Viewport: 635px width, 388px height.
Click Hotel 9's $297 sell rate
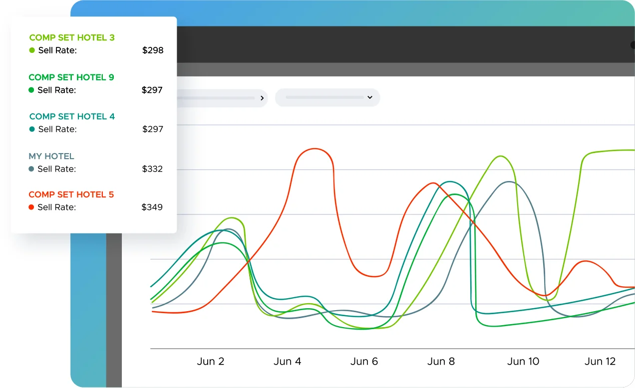coord(152,90)
